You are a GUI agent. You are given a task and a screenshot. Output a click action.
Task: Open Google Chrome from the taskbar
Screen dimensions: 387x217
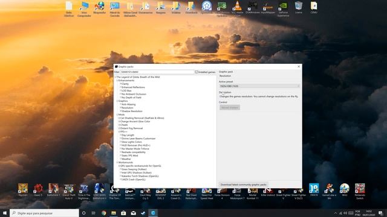click(x=103, y=213)
